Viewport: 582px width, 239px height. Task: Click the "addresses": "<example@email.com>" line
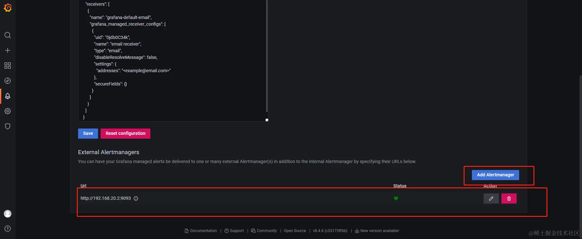pos(134,71)
